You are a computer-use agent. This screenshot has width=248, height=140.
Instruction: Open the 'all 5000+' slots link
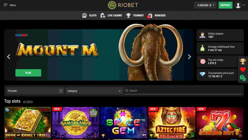click(28, 102)
